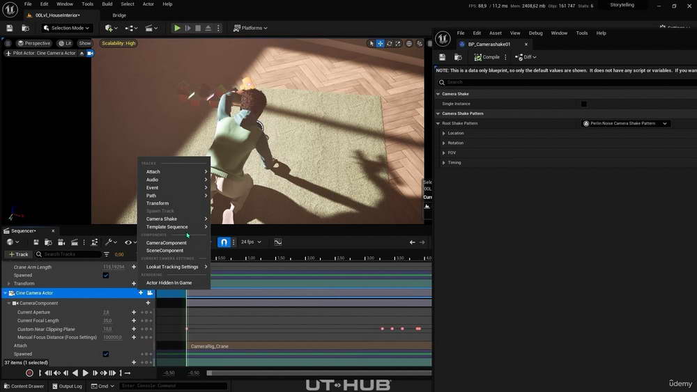Toggle the Spawned checkbox below Attach track
The width and height of the screenshot is (697, 392).
[x=106, y=354]
